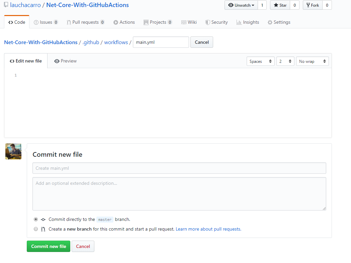Click the eye icon on Preview tab
The width and height of the screenshot is (351, 263).
coord(57,61)
